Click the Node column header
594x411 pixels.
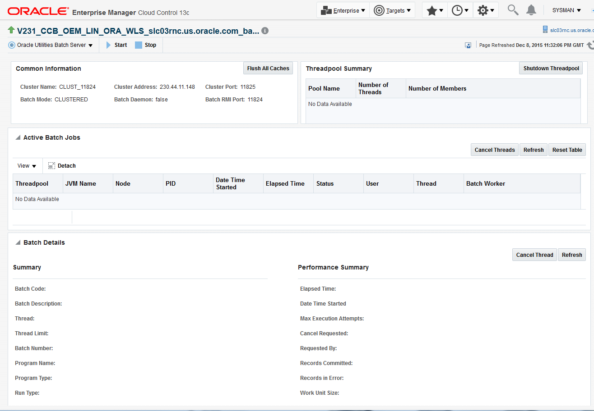pos(138,183)
